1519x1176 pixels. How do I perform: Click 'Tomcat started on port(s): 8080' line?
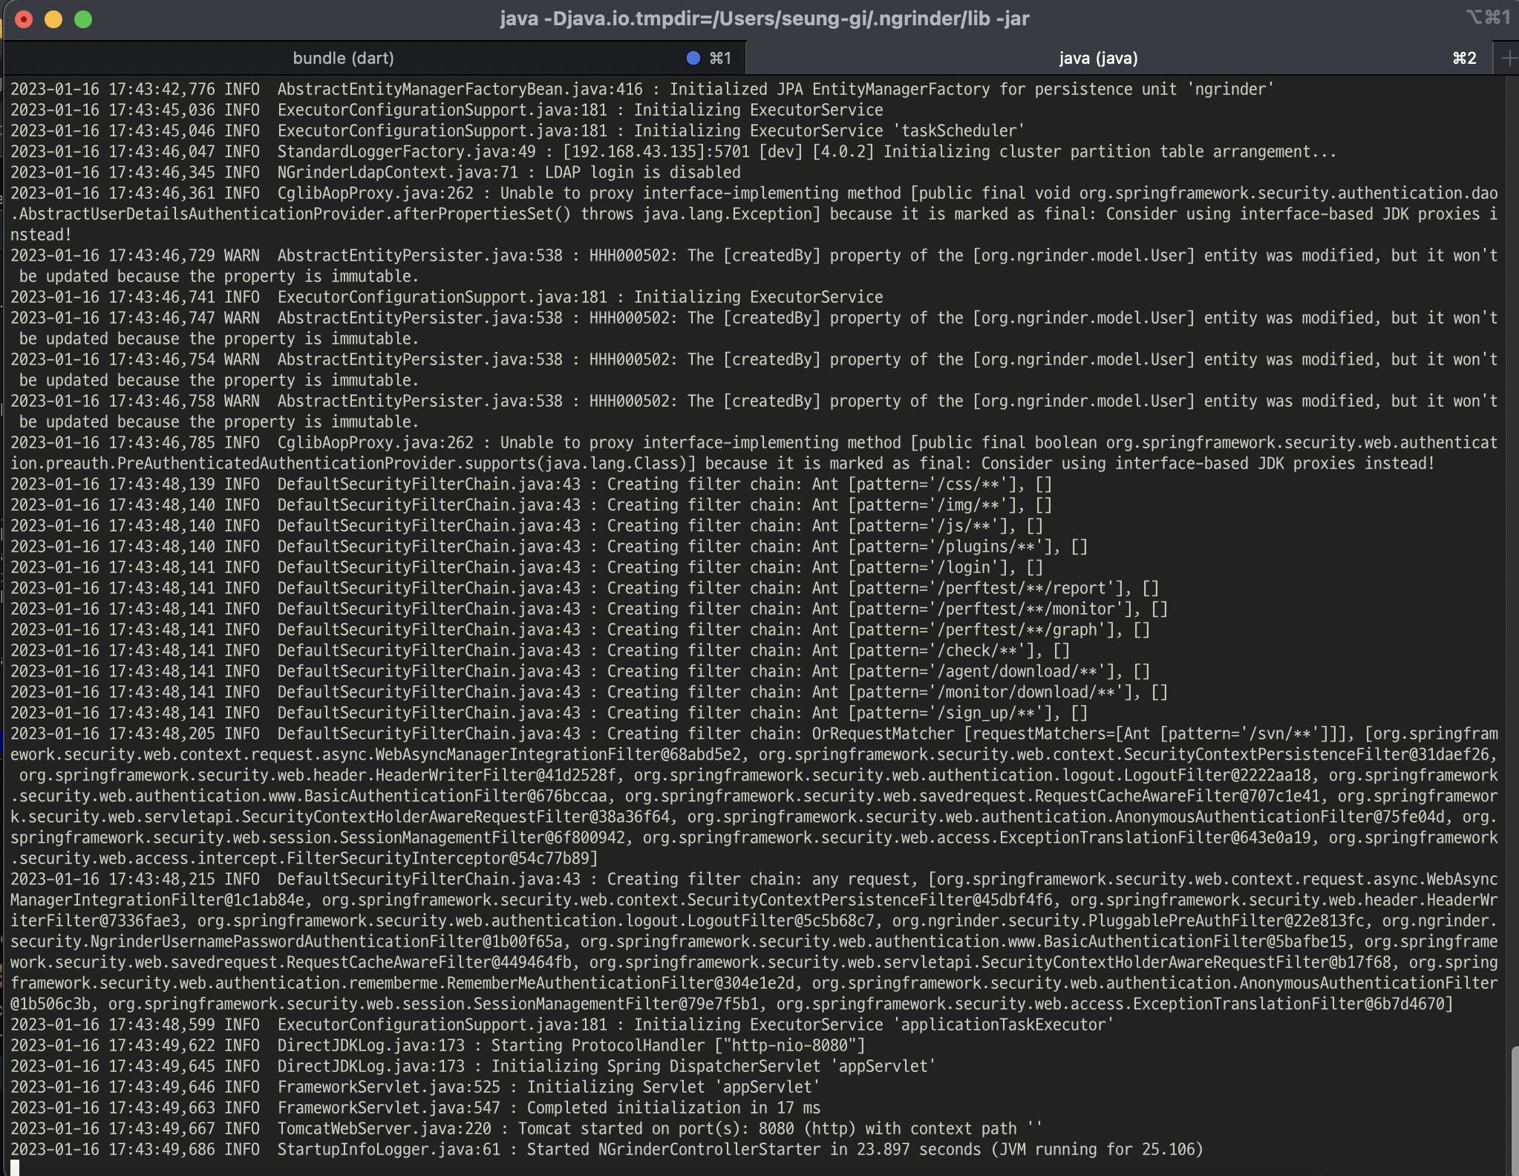pos(526,1128)
